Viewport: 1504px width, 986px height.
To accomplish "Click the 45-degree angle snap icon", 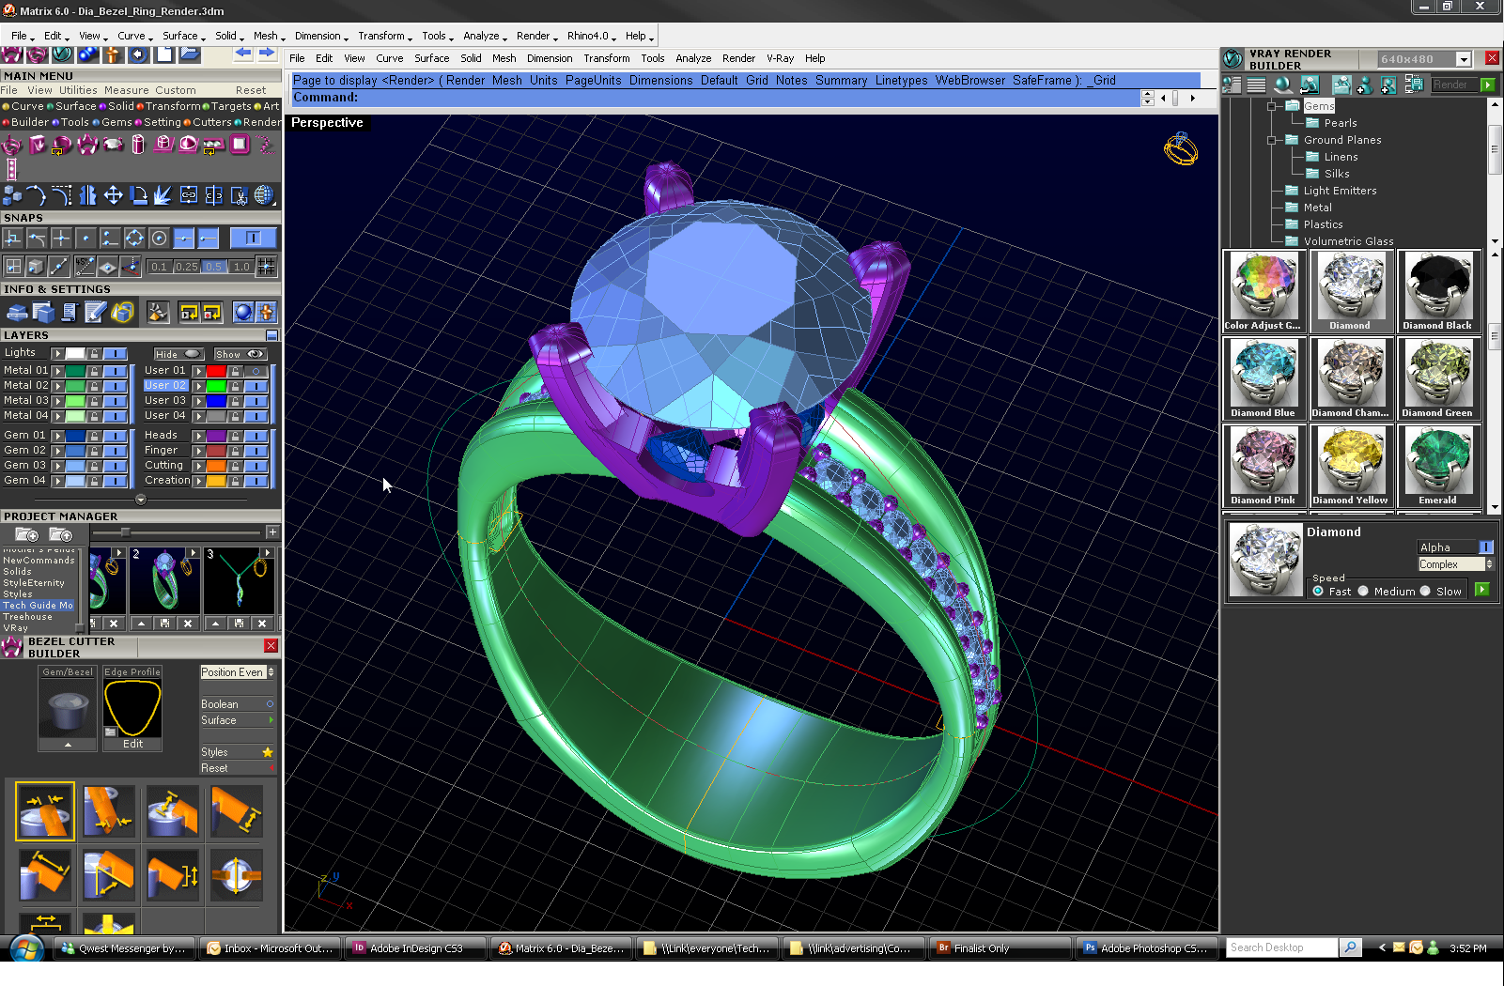I will point(85,267).
